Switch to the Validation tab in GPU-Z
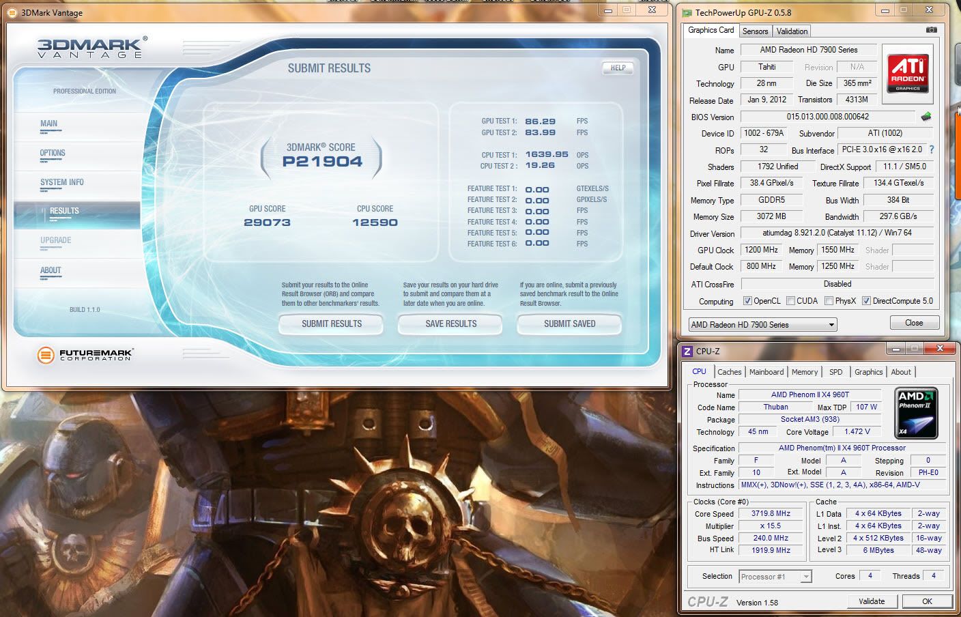The height and width of the screenshot is (617, 961). point(792,31)
